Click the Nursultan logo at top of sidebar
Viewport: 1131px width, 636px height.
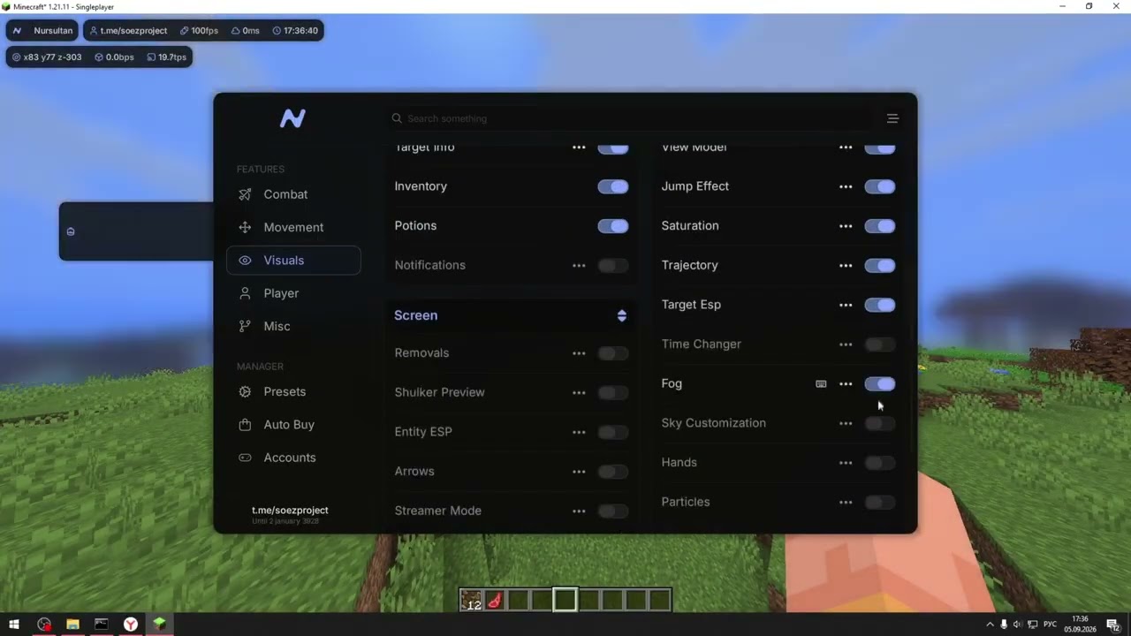[292, 118]
